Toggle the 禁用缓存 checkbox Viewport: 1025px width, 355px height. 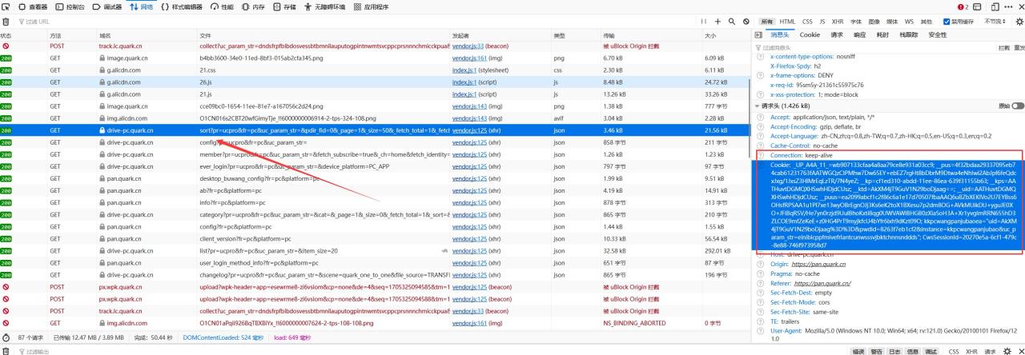tap(946, 22)
